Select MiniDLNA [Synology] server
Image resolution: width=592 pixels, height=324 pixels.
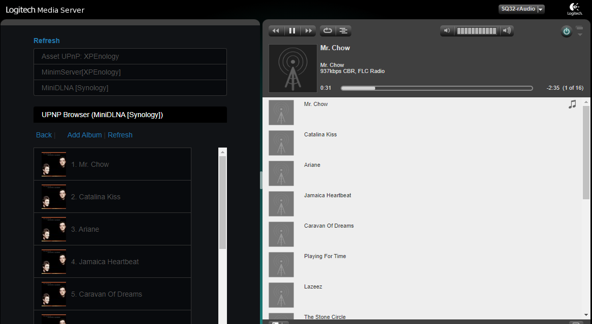click(x=130, y=88)
